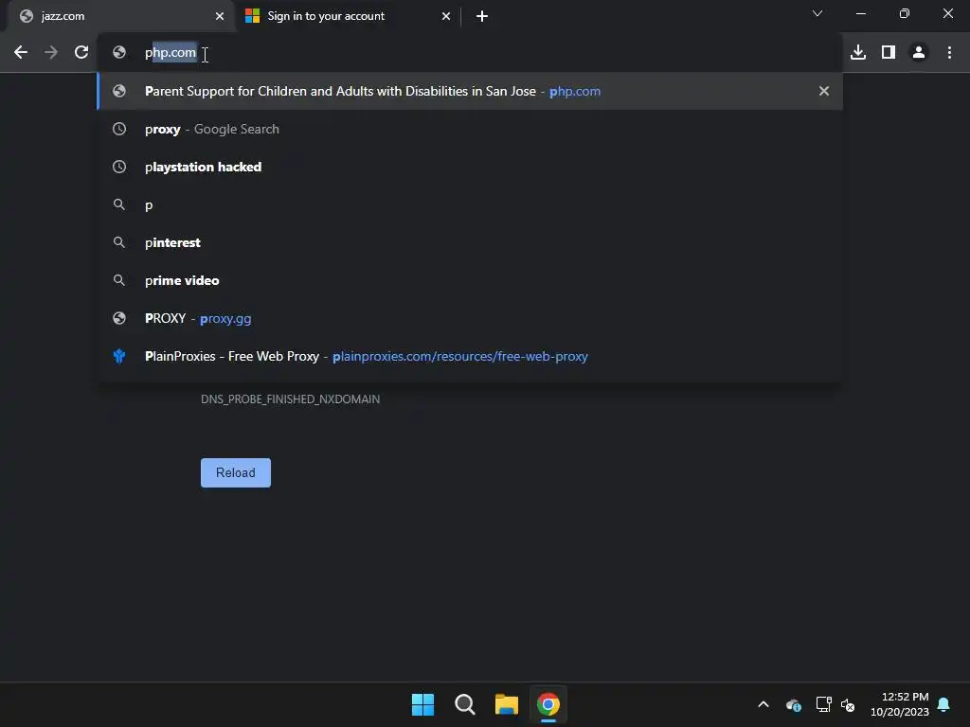
Task: Open Windows taskbar Search
Action: (x=464, y=704)
